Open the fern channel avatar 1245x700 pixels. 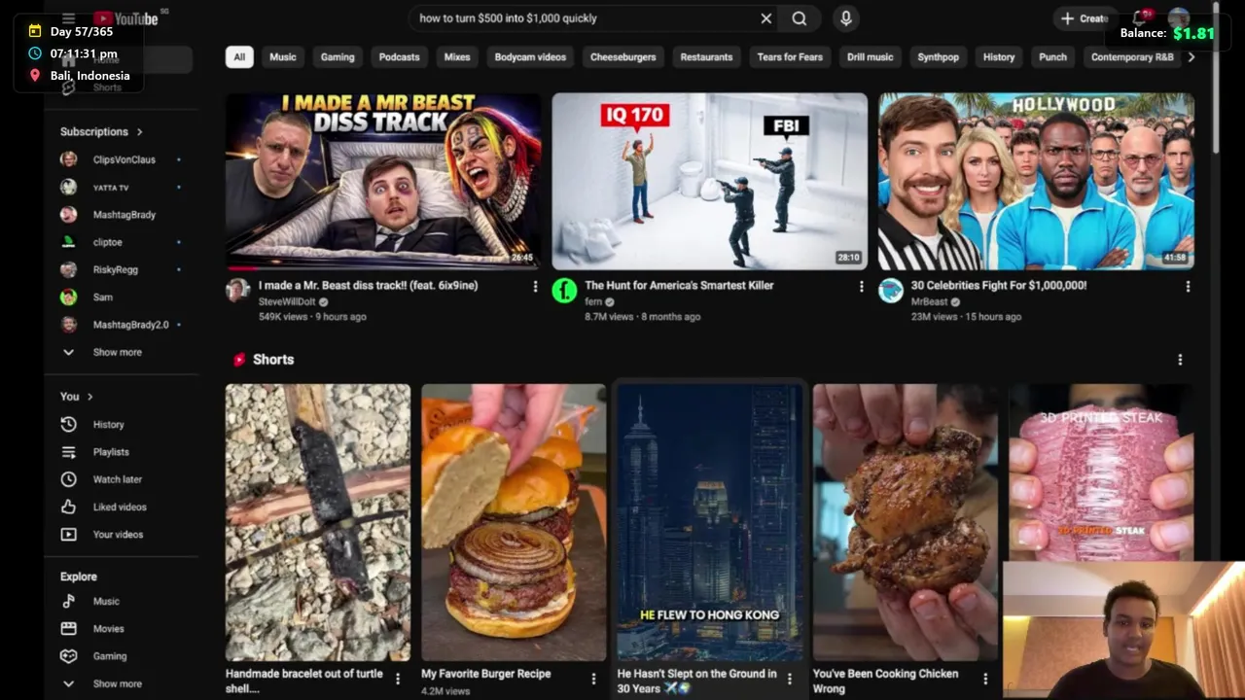[x=564, y=290]
